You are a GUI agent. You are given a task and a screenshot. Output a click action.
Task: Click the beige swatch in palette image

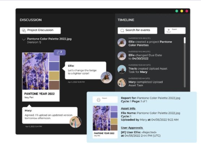click(x=54, y=76)
